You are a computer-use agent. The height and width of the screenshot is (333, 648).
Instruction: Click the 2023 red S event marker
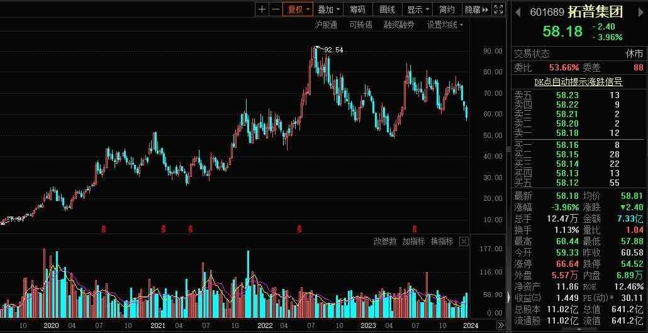click(414, 229)
